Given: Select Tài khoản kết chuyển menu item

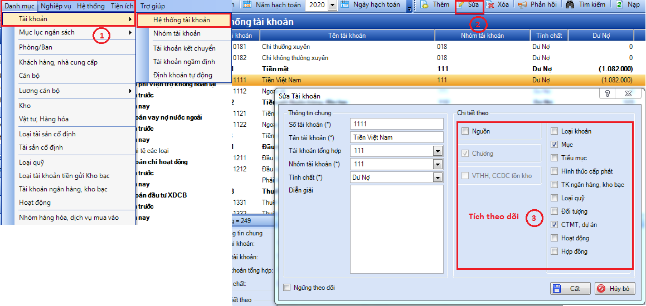Looking at the screenshot, I should (x=183, y=48).
